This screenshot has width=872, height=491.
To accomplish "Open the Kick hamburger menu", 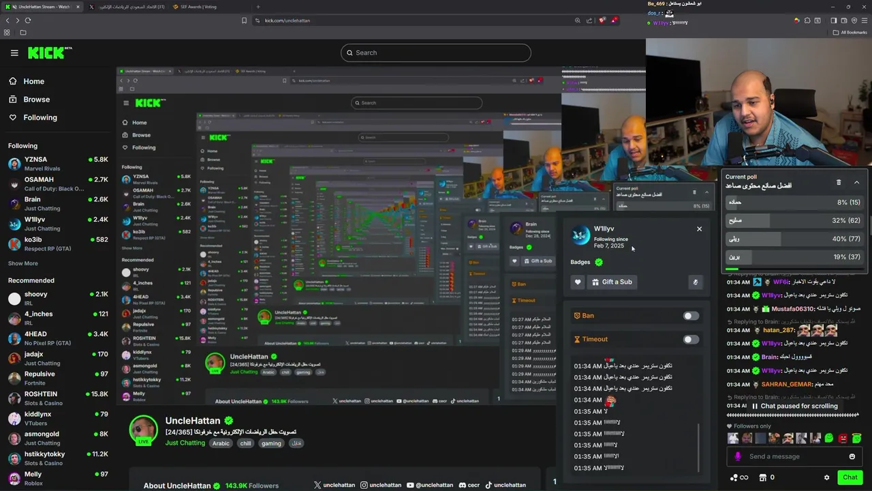I will [14, 53].
